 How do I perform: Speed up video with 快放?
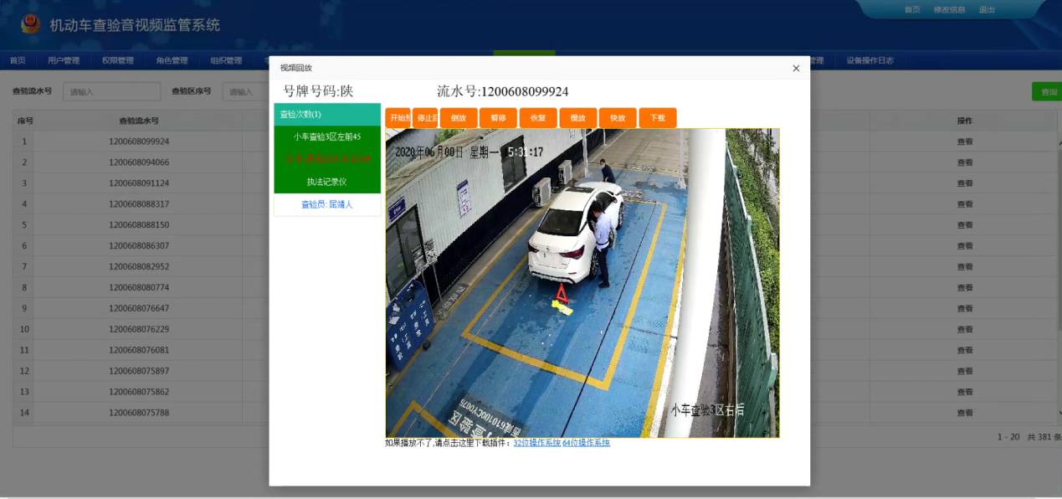[618, 118]
